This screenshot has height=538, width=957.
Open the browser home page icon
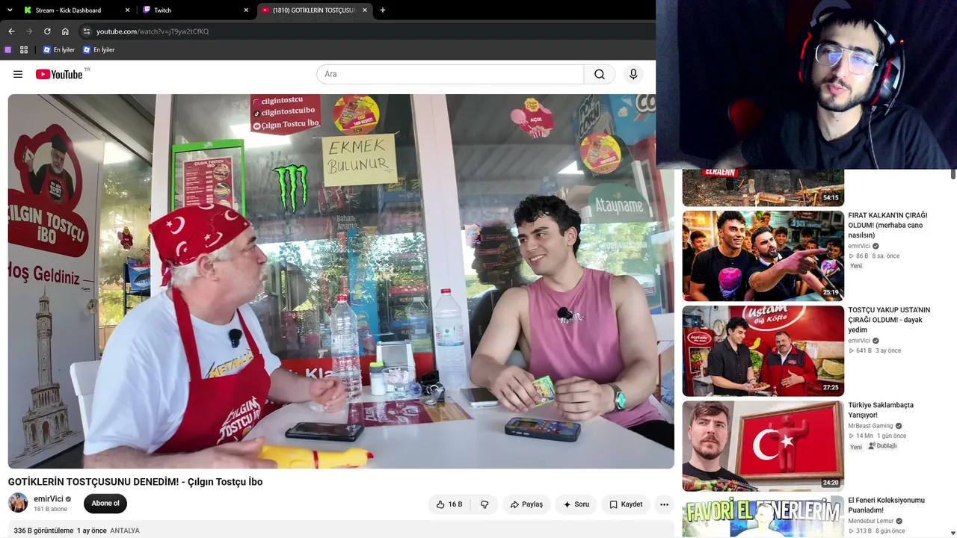click(65, 31)
